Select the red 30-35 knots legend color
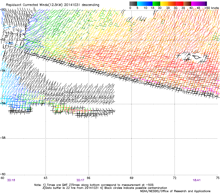This screenshot has width=220, height=193. (x=180, y=4)
